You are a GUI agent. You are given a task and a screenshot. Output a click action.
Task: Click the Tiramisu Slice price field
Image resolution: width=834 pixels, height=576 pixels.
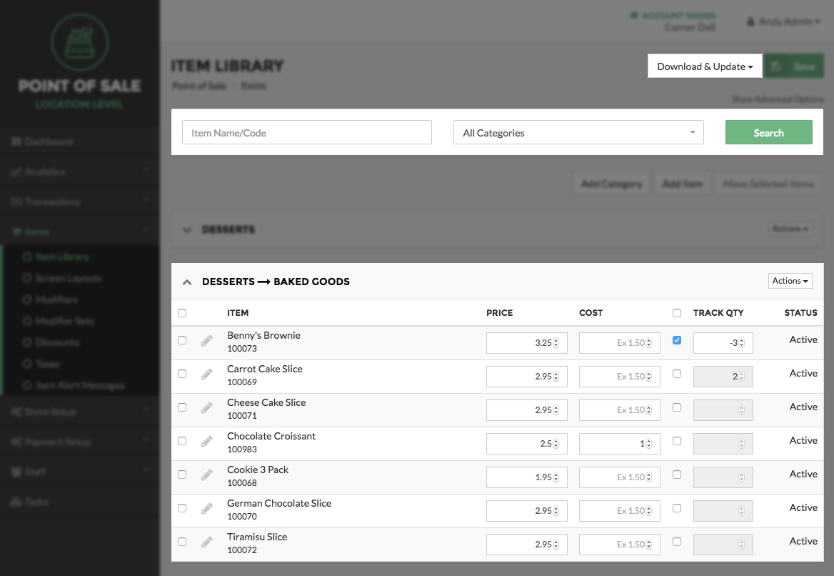[526, 544]
